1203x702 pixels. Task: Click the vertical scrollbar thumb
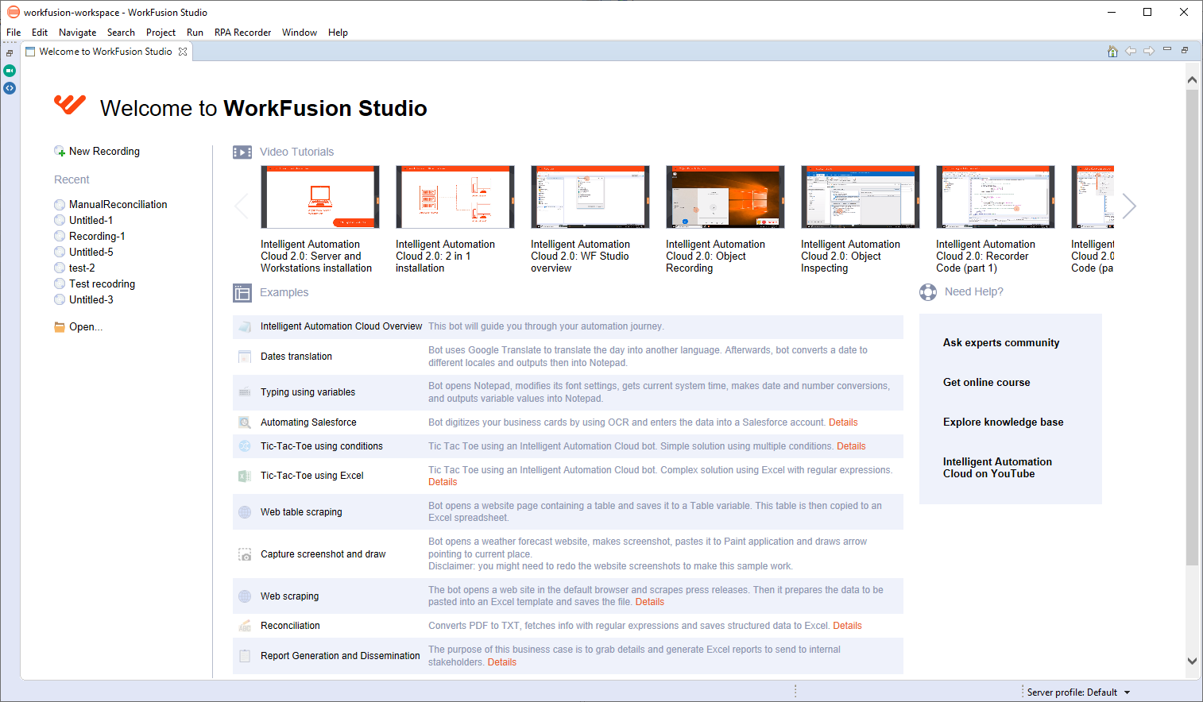(1192, 327)
